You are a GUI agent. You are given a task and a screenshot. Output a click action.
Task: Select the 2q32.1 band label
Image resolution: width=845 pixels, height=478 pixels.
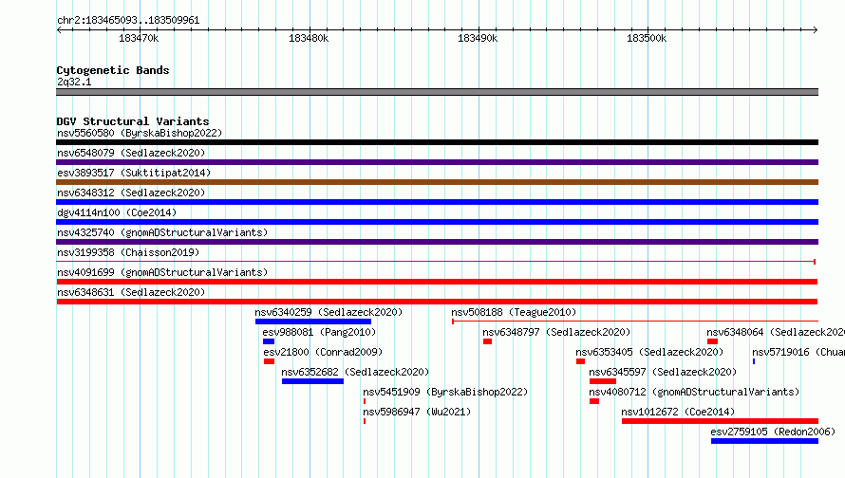tap(74, 82)
